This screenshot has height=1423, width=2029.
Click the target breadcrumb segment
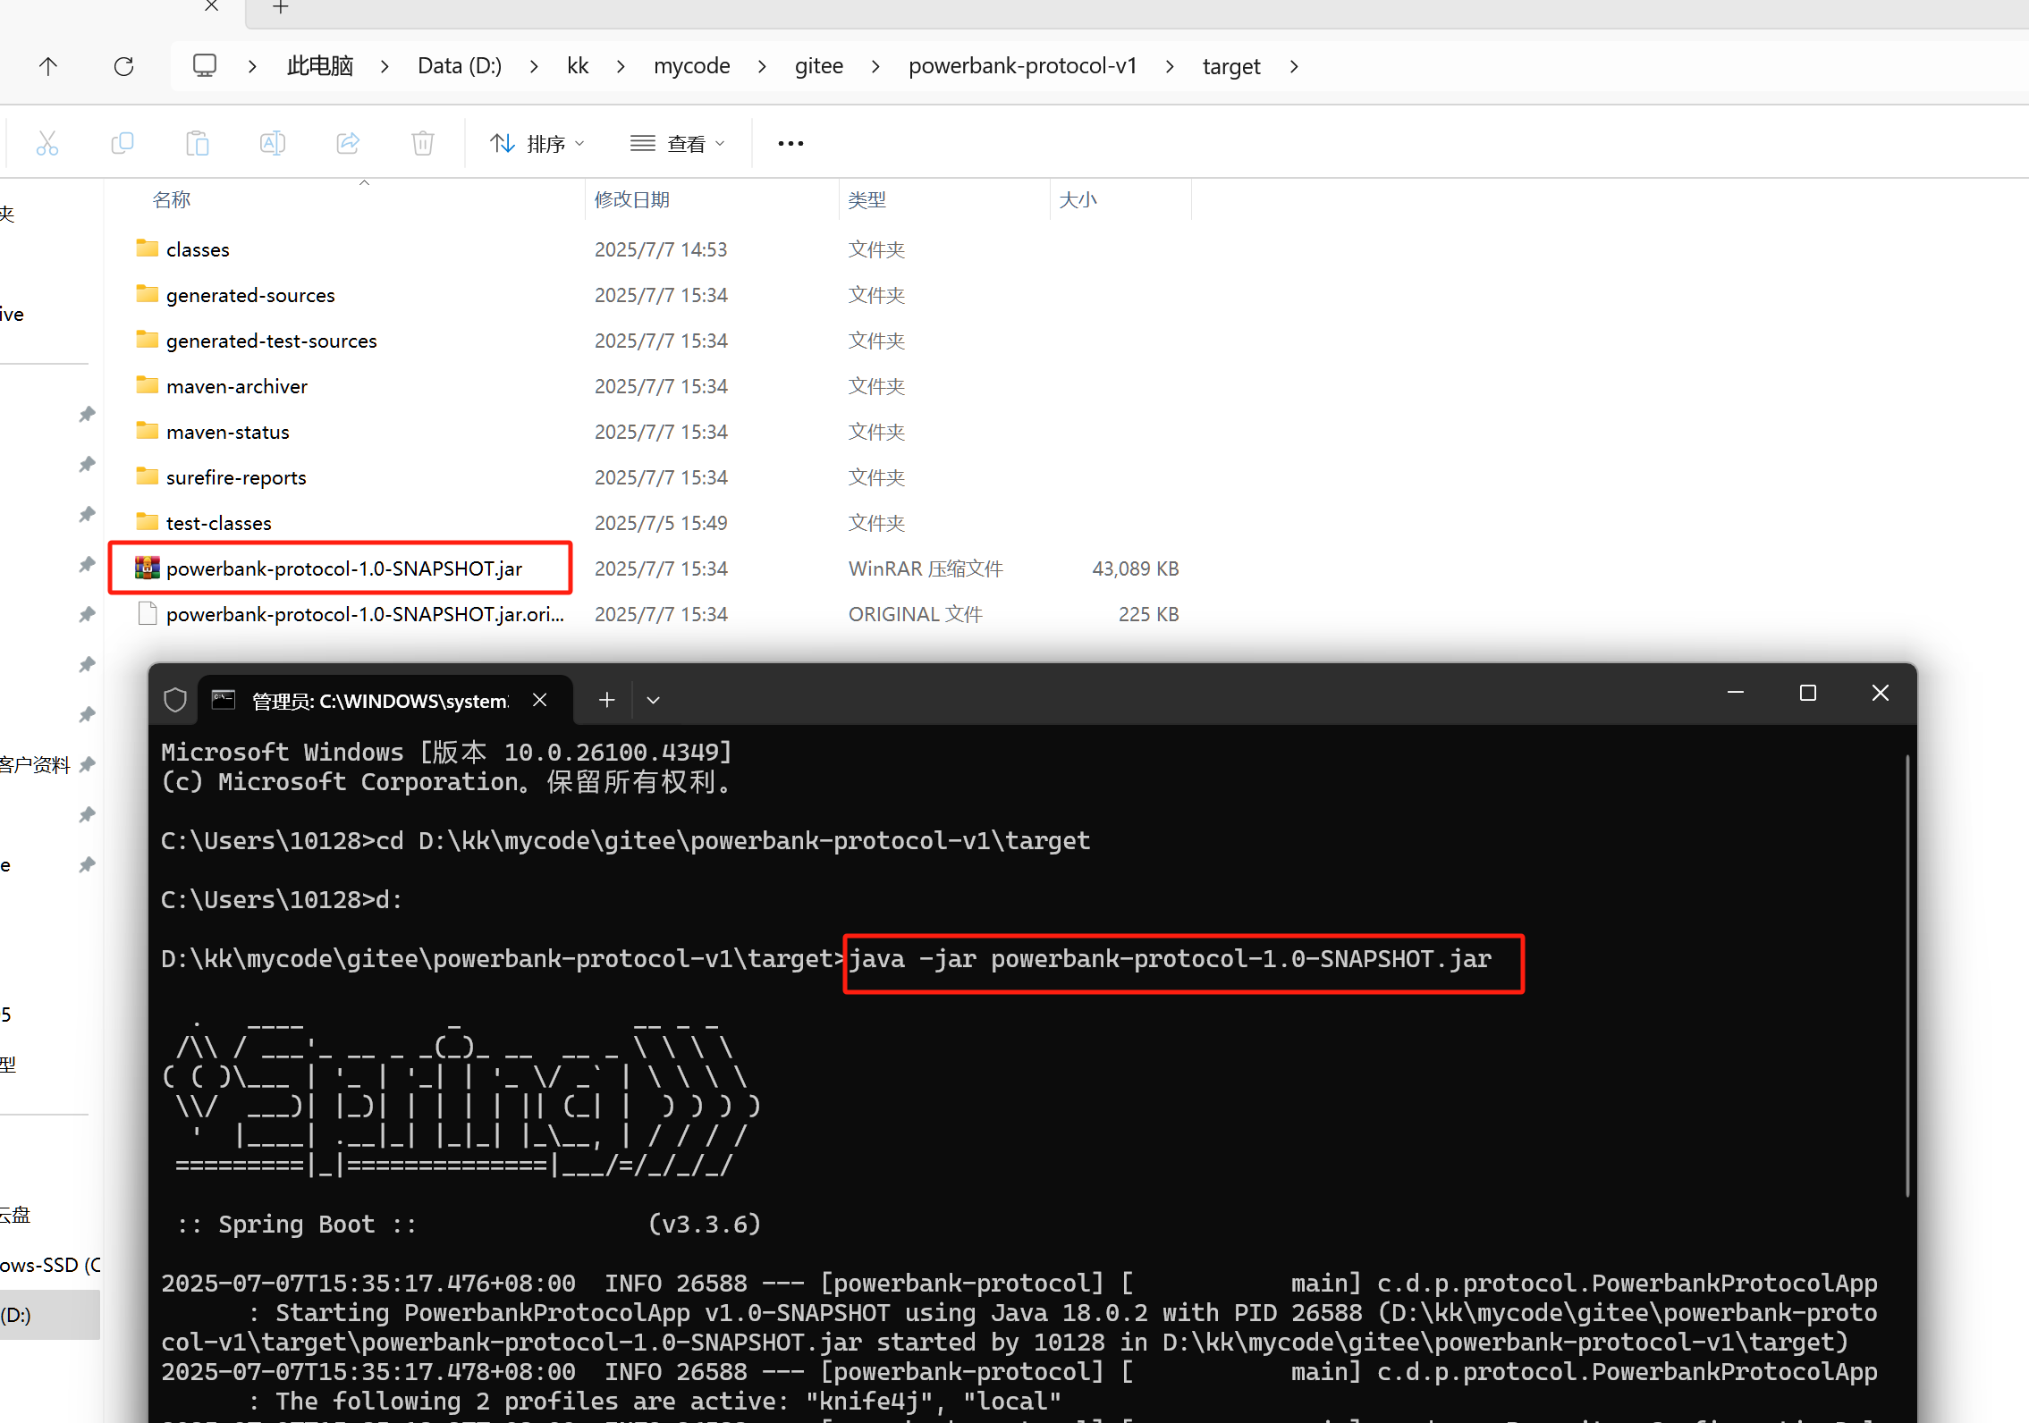1231,66
